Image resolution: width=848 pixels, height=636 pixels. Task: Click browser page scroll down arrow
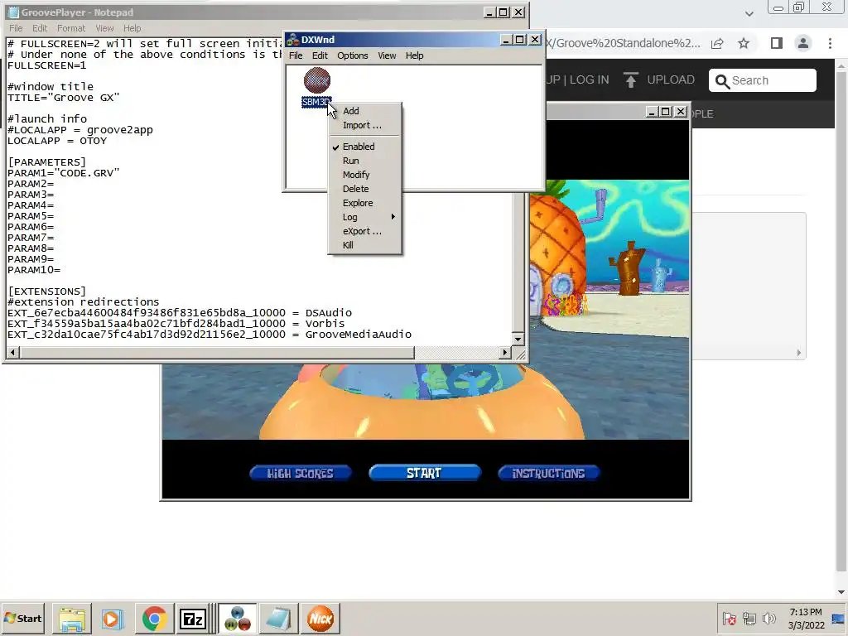coord(842,592)
